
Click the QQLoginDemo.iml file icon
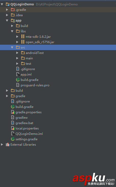point(13,134)
